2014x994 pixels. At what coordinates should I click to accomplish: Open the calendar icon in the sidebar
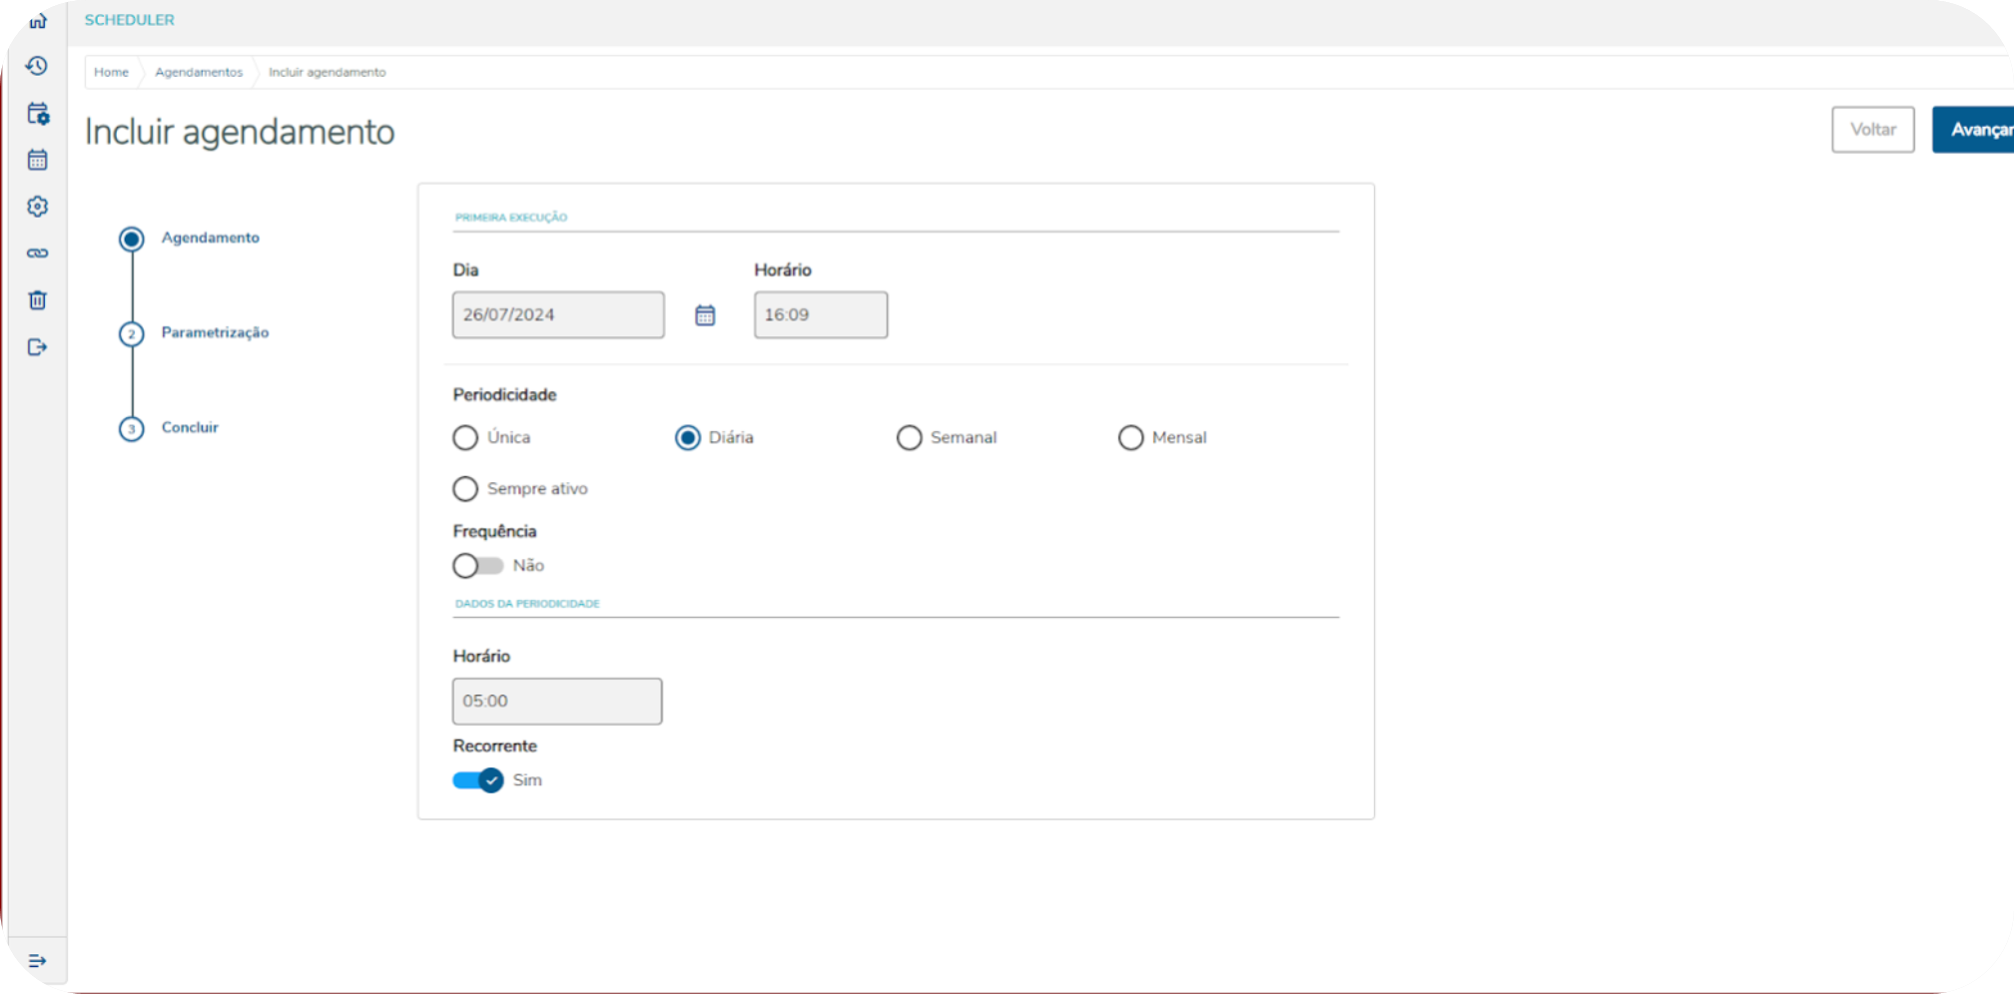(37, 160)
